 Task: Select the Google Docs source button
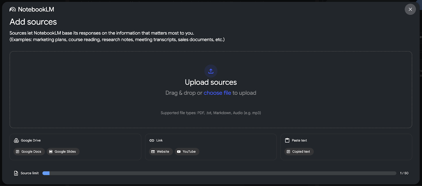[x=29, y=152]
